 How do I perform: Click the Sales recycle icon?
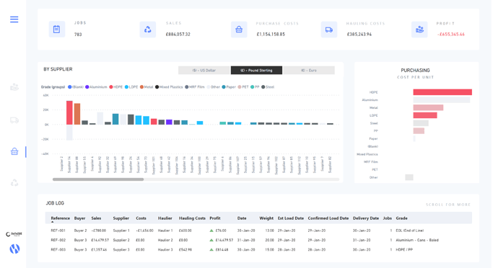(148, 30)
